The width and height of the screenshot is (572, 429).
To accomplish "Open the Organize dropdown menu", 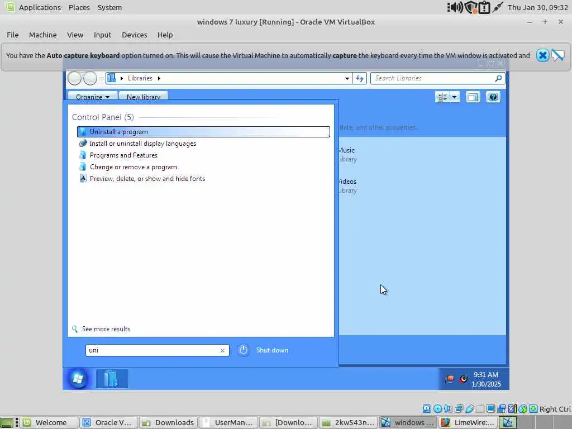I will (x=93, y=96).
